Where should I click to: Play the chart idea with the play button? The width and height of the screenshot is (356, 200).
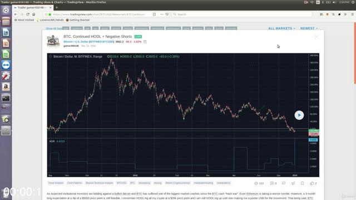point(299,115)
